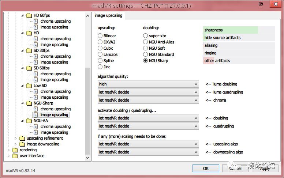Open the chroma quality dropdown

[x=148, y=100]
